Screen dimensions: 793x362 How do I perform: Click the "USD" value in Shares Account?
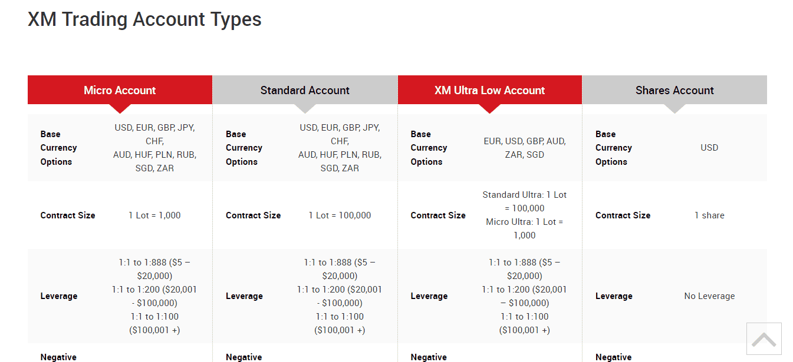click(709, 148)
